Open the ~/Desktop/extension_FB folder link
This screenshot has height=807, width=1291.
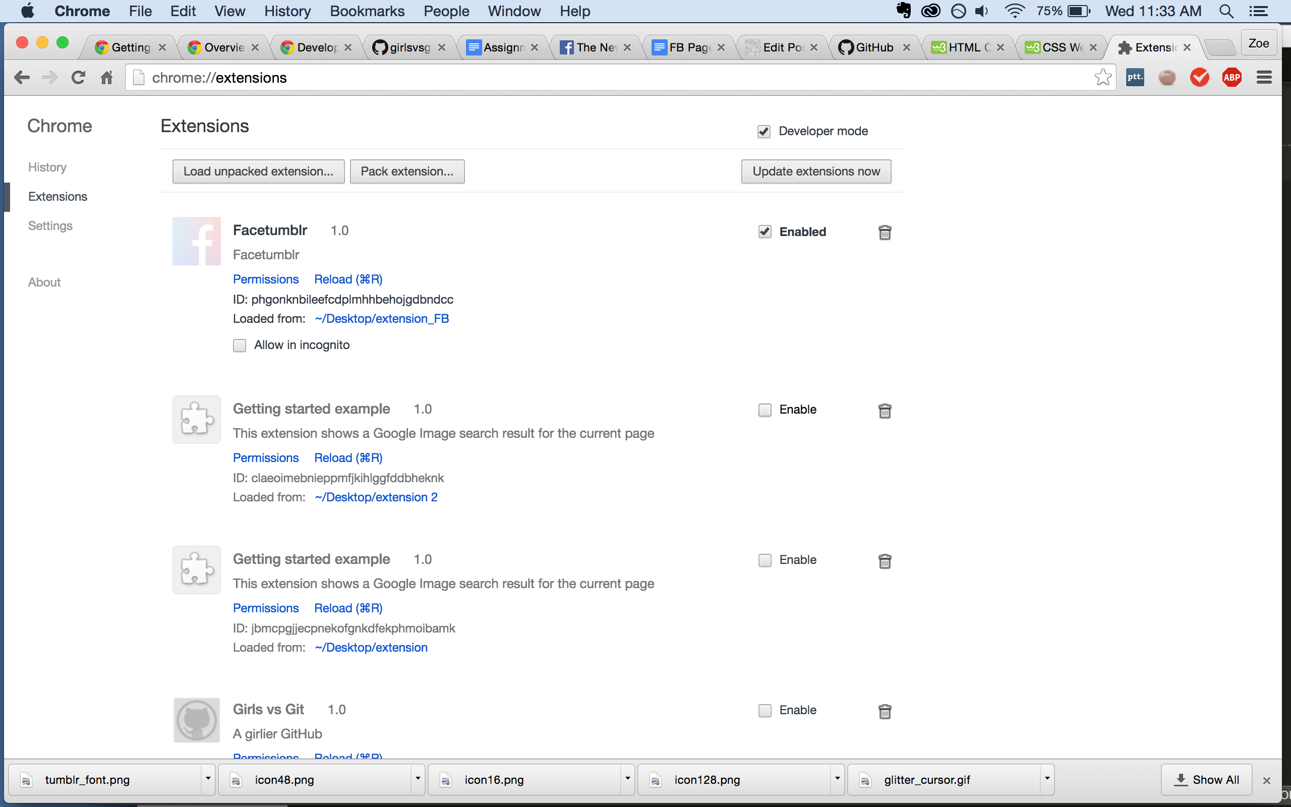click(x=382, y=319)
